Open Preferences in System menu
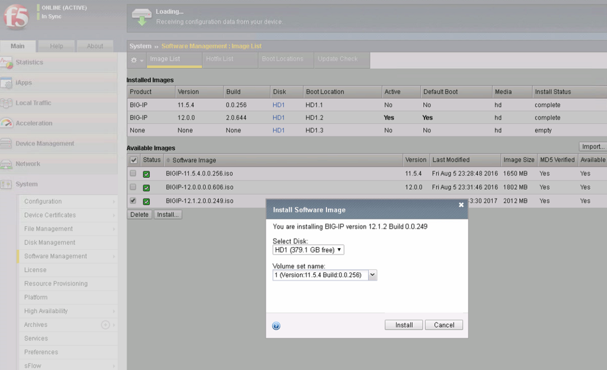This screenshot has width=607, height=370. [x=41, y=352]
